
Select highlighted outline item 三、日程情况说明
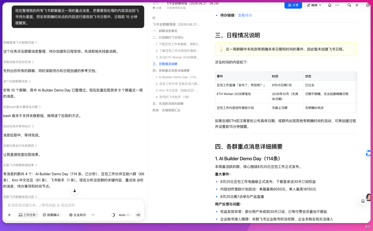[x=165, y=64]
